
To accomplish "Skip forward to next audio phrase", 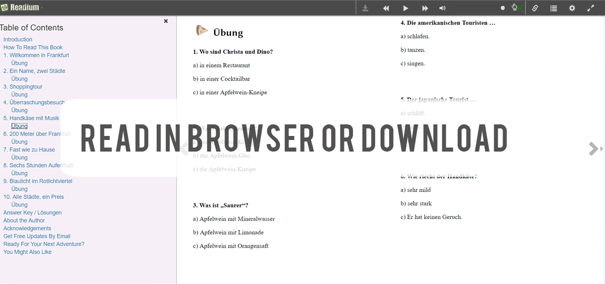I will coord(425,8).
